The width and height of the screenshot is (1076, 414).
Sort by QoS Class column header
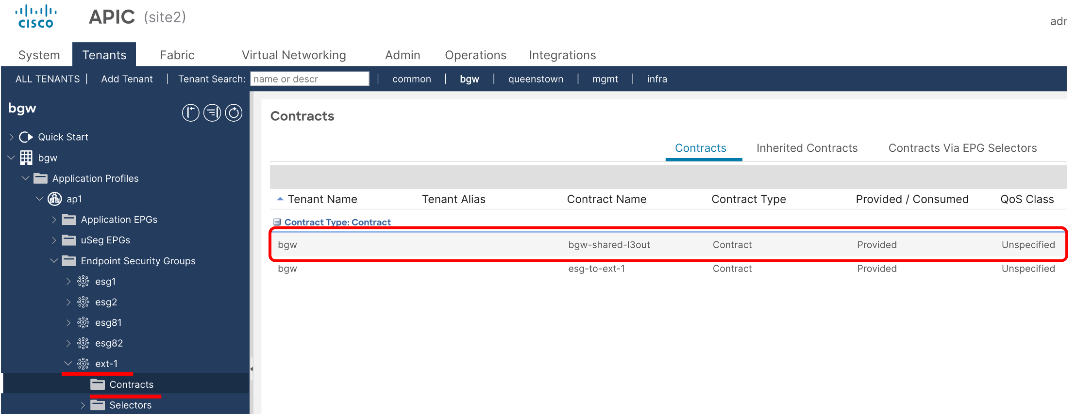pos(1027,199)
